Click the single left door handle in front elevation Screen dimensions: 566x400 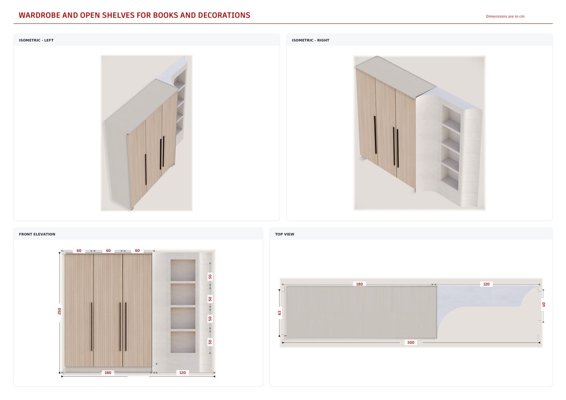click(x=91, y=326)
